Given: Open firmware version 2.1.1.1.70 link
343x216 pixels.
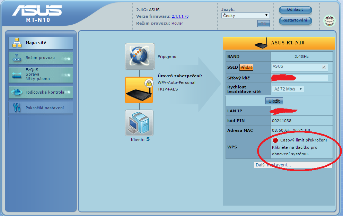Looking at the screenshot, I should (180, 16).
